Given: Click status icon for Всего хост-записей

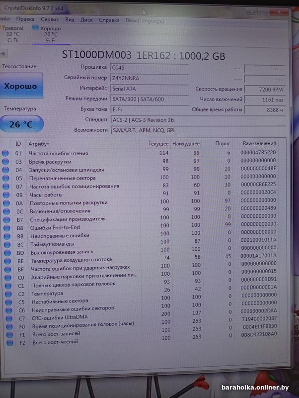Looking at the screenshot, I should point(9,335).
